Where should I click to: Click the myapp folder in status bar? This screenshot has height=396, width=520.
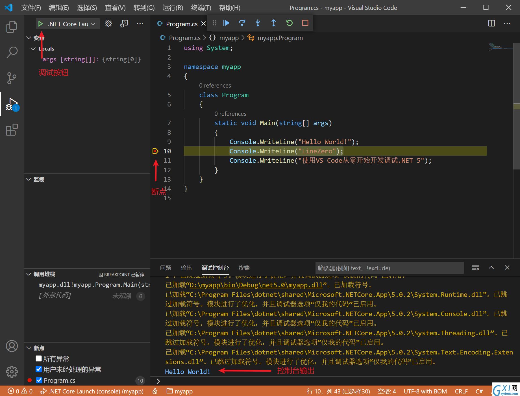click(180, 391)
